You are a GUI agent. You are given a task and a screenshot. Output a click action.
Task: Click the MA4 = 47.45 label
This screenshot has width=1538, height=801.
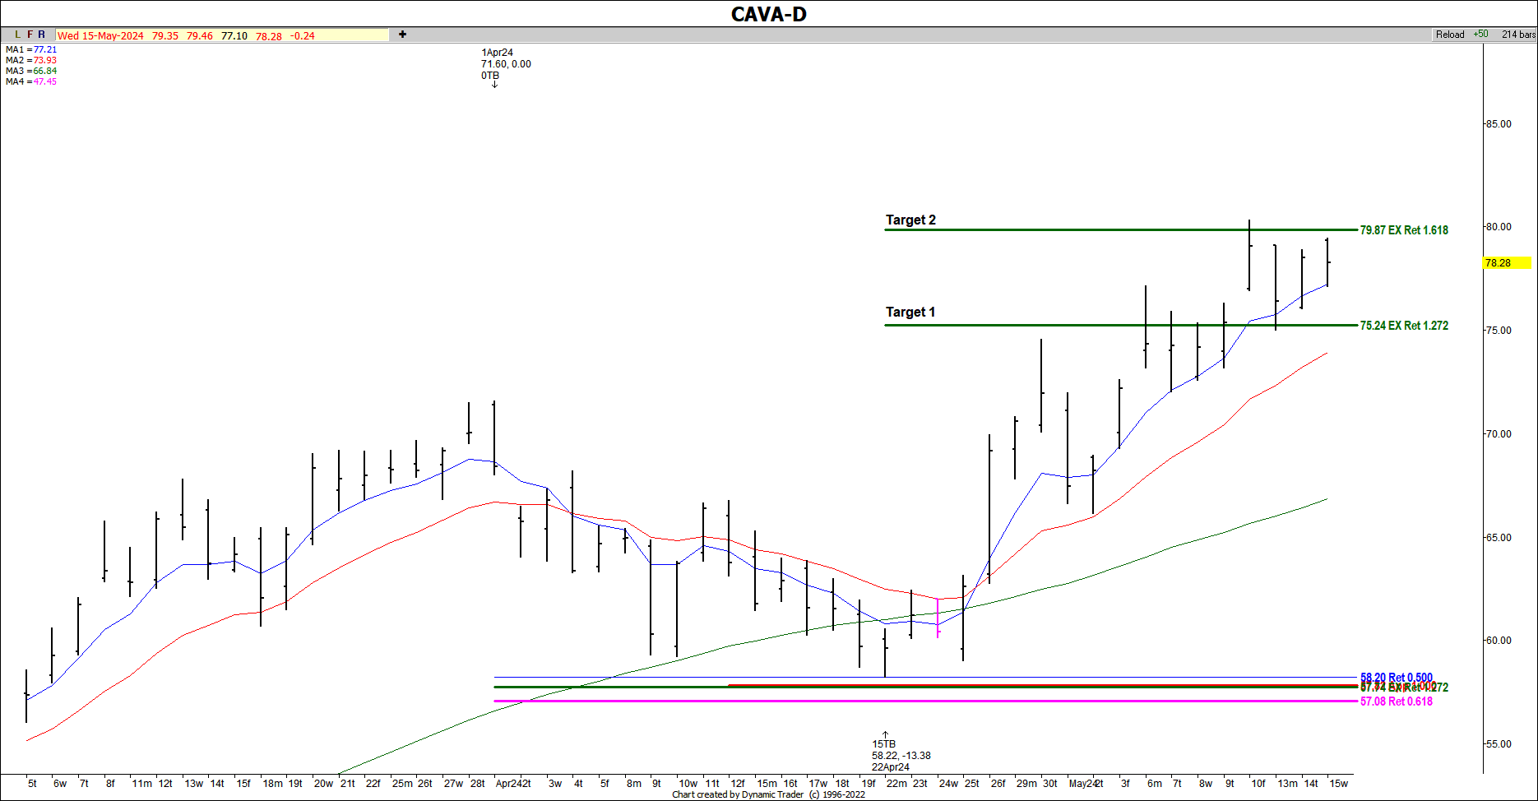[x=31, y=81]
